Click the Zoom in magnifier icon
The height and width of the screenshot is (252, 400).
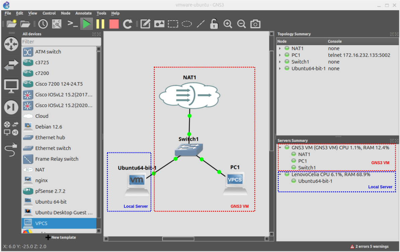(x=228, y=24)
